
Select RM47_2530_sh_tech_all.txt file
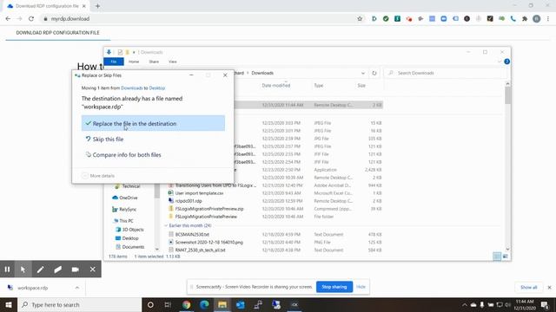(200, 250)
